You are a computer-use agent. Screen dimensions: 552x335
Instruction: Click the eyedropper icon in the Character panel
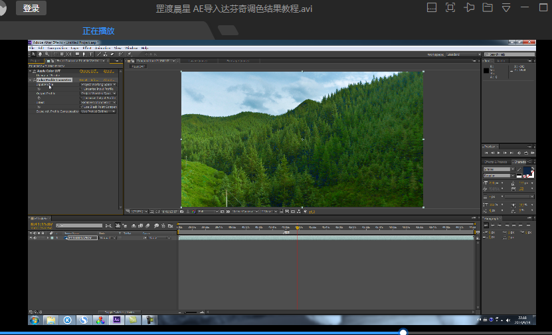point(519,169)
